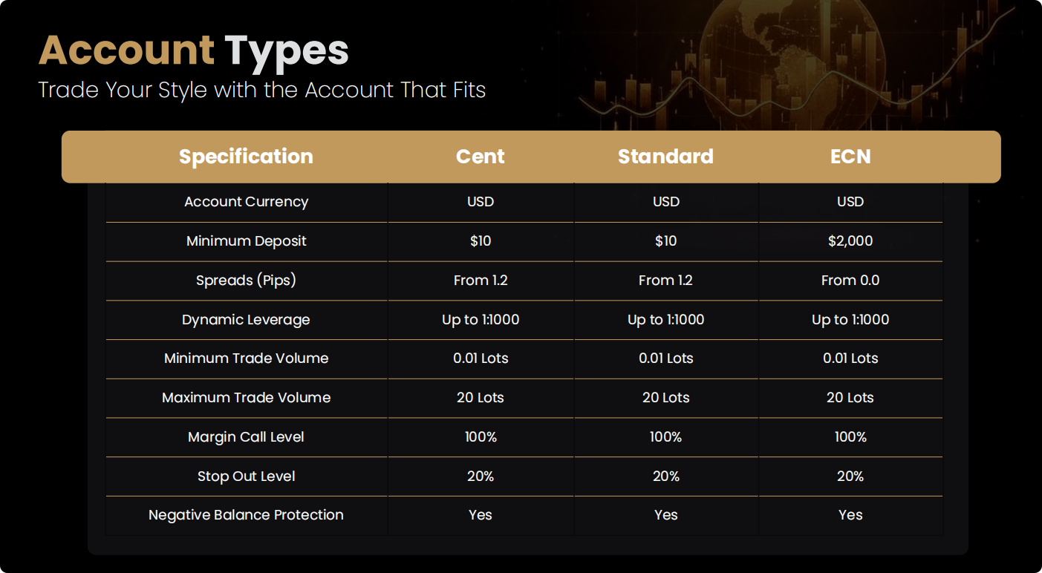Click the Specification column header
This screenshot has height=573, width=1042.
(246, 157)
